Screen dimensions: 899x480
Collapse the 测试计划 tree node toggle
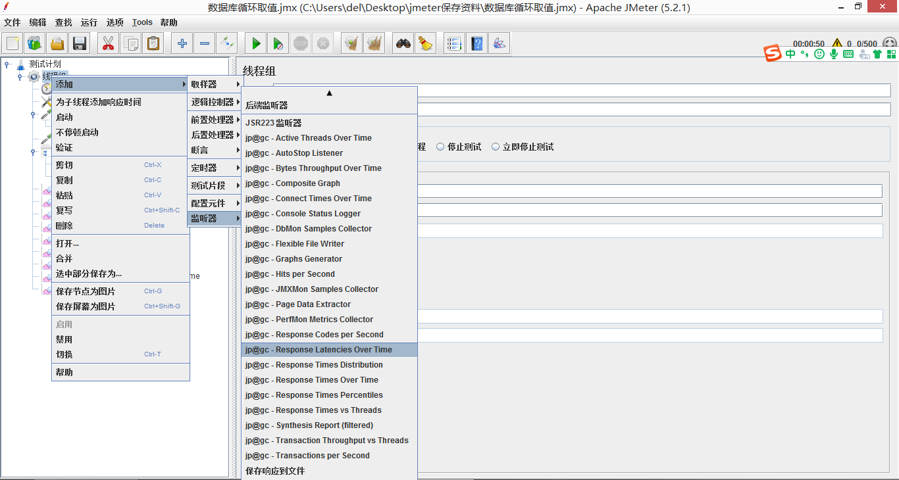pos(7,64)
